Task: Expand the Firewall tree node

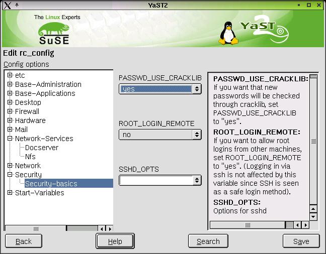Action: [10, 111]
